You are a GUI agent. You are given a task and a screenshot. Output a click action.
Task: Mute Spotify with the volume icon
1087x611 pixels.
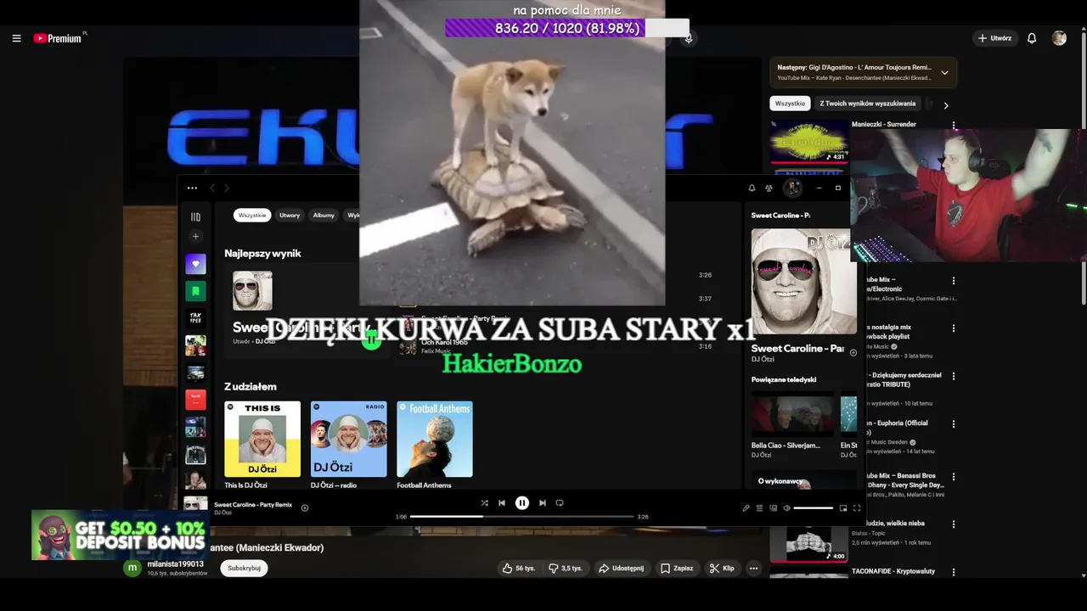786,508
